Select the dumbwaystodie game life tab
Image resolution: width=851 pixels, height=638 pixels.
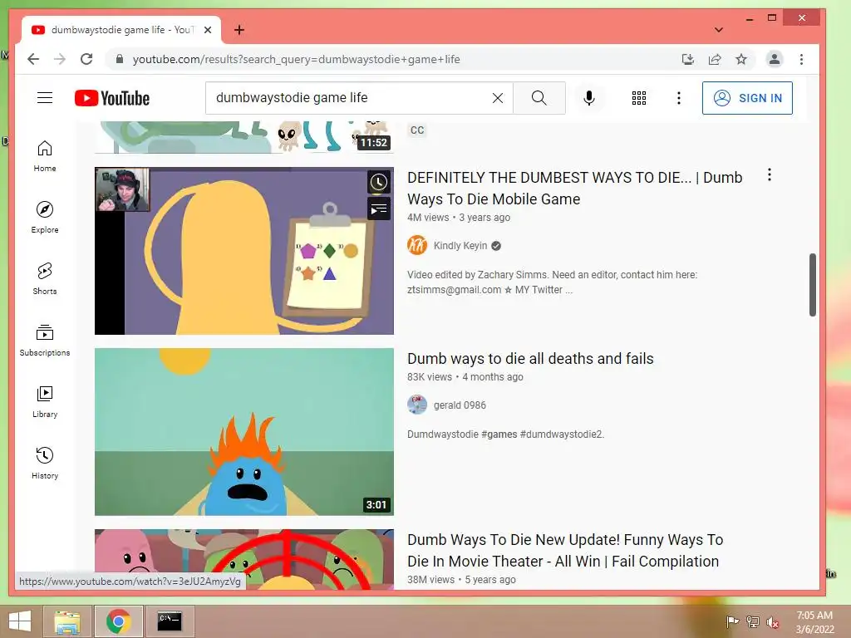(122, 30)
